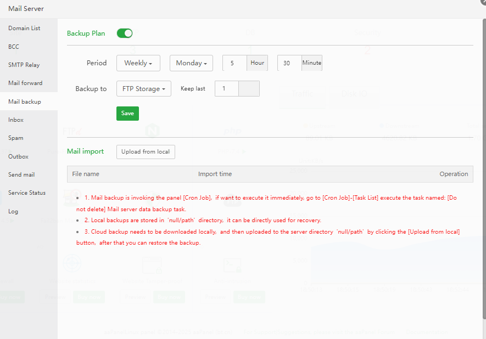The image size is (486, 339).
Task: Click the Backup Plan heading
Action: tap(86, 33)
